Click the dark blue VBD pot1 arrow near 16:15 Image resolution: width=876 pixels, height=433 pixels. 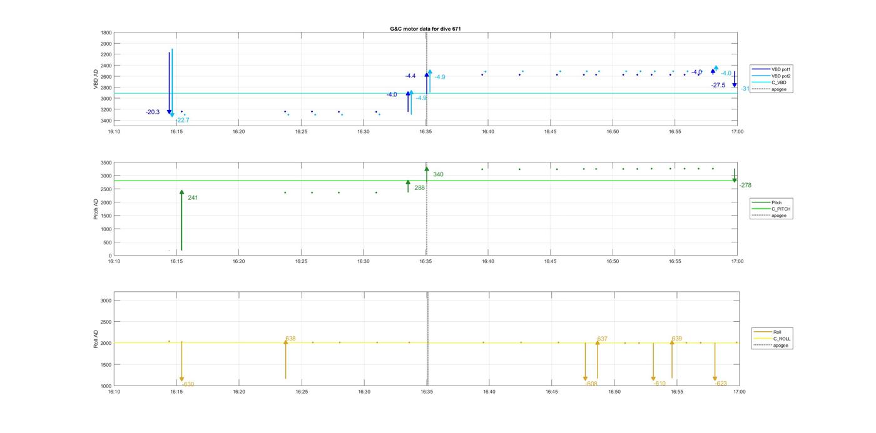tap(169, 83)
